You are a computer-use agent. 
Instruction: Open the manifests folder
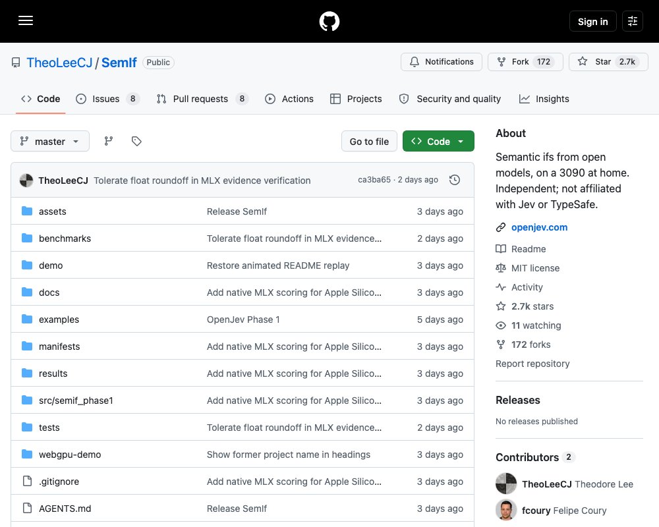click(x=59, y=347)
